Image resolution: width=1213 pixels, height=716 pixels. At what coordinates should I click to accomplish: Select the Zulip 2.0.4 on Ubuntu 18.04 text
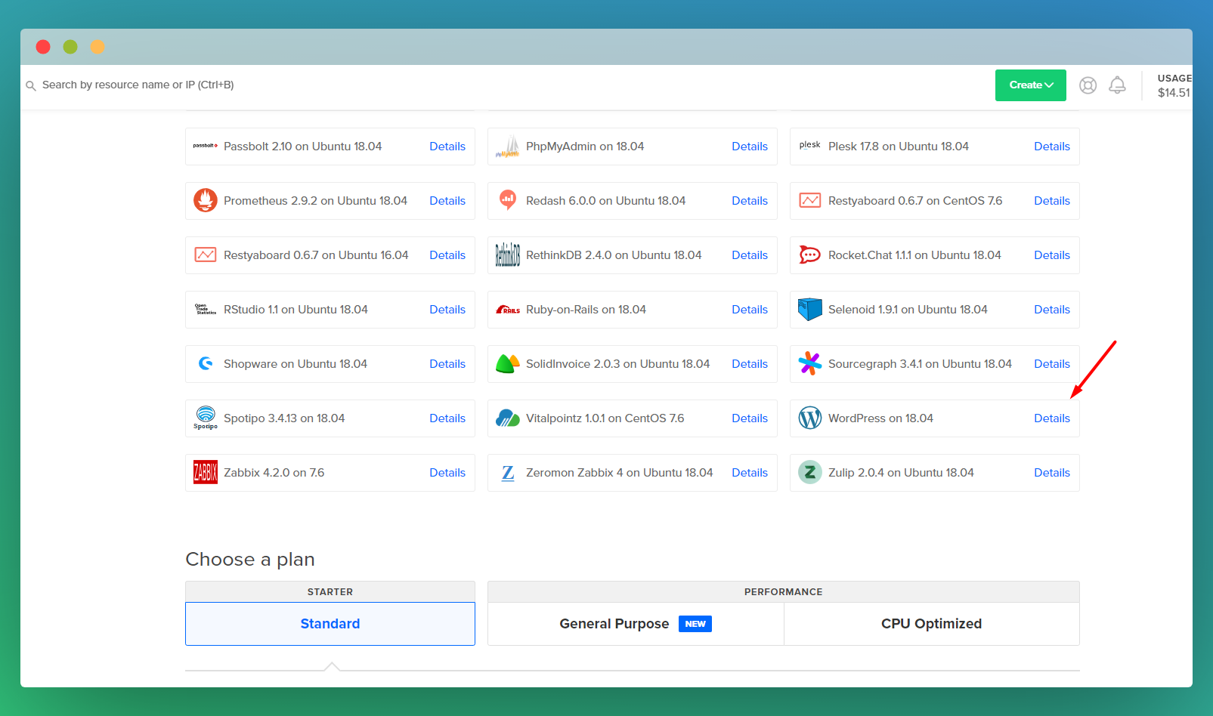(x=901, y=473)
